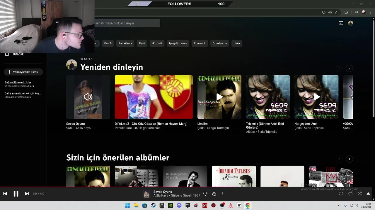Screen dimensions: 375x210
Task: Open the Chrome profile picture
Action: pyautogui.click(x=364, y=12)
